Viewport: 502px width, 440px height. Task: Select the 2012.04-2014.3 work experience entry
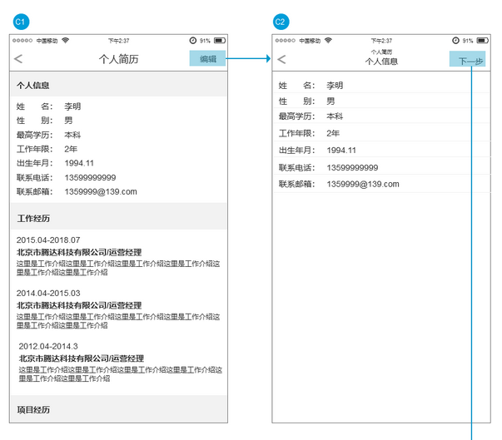(118, 362)
